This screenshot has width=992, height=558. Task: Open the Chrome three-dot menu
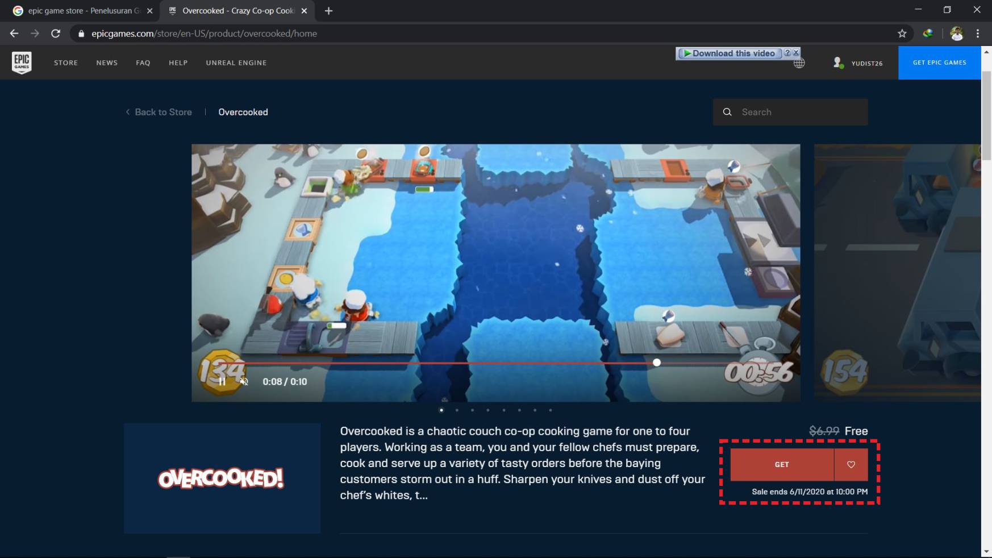click(x=978, y=34)
